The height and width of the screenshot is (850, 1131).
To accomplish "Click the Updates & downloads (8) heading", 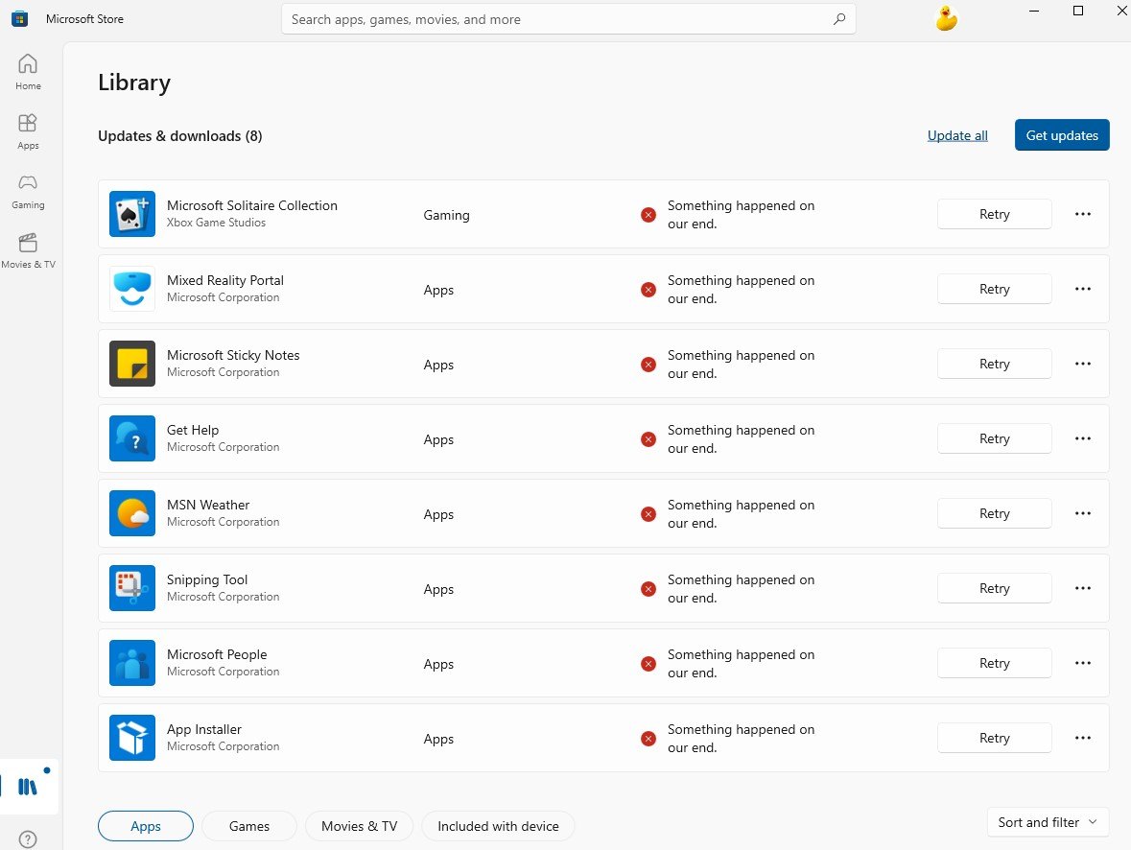I will coord(180,135).
